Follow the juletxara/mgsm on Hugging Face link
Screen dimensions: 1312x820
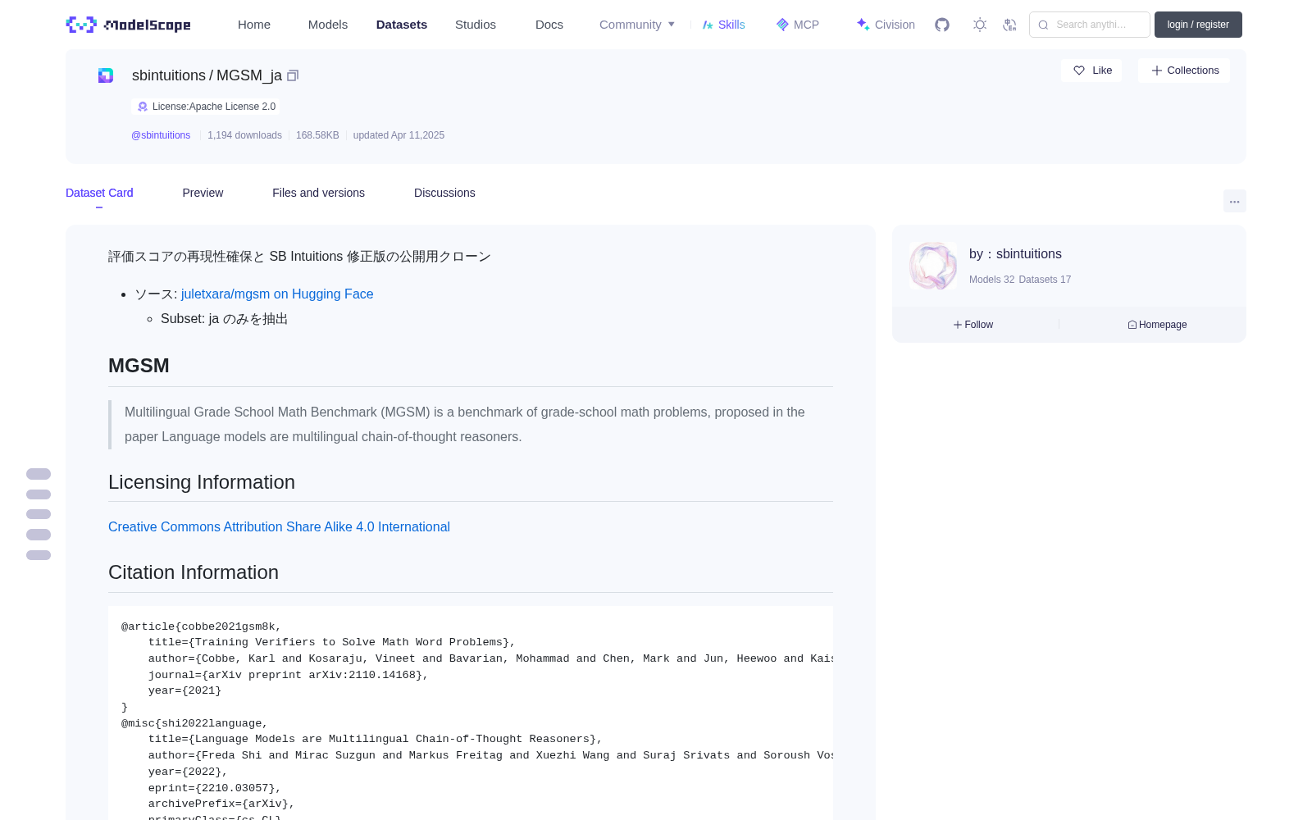coord(277,294)
